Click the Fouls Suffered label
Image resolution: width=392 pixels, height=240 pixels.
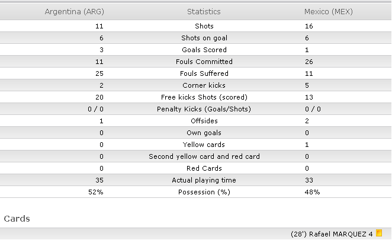click(204, 73)
